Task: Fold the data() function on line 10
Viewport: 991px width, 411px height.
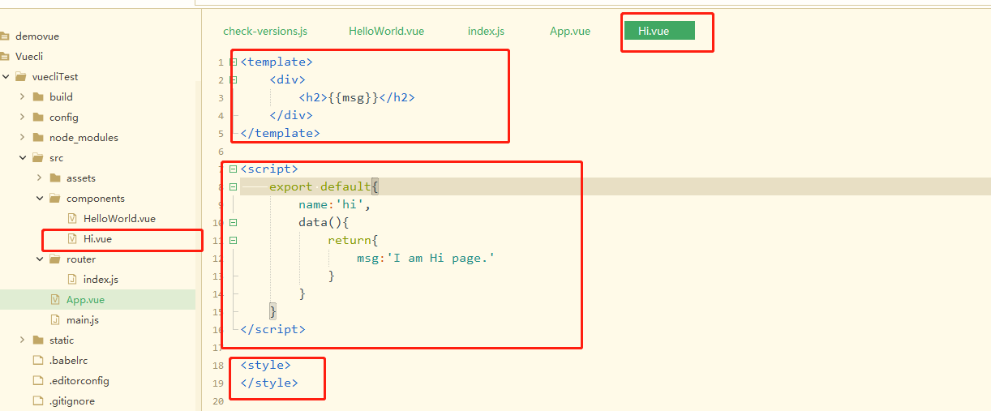Action: click(x=234, y=222)
